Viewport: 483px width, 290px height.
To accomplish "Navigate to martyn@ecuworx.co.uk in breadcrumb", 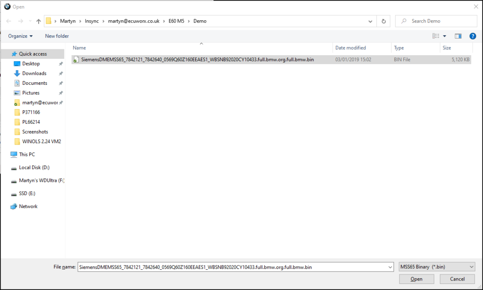I will 133,21.
